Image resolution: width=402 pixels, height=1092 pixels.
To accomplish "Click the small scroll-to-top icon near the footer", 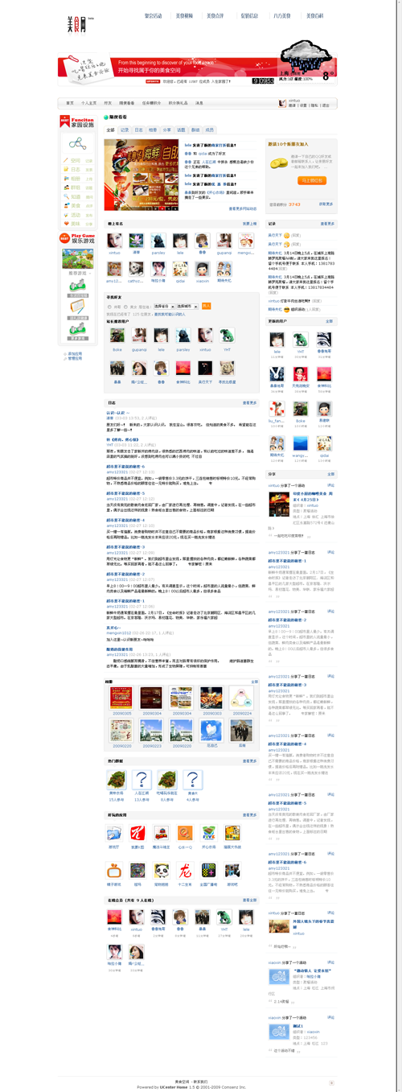I will coord(331,1083).
